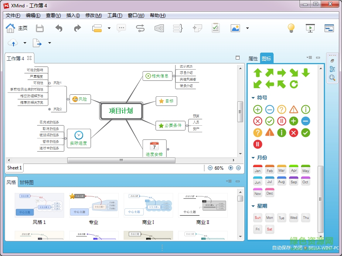The image size is (342, 256).
Task: Click the insert image icon
Action: [x=235, y=27]
